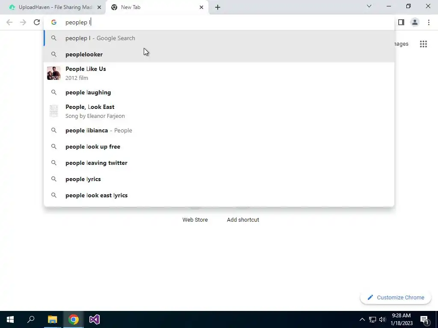Open the notification center icon
Viewport: 438px width, 328px height.
click(424, 320)
